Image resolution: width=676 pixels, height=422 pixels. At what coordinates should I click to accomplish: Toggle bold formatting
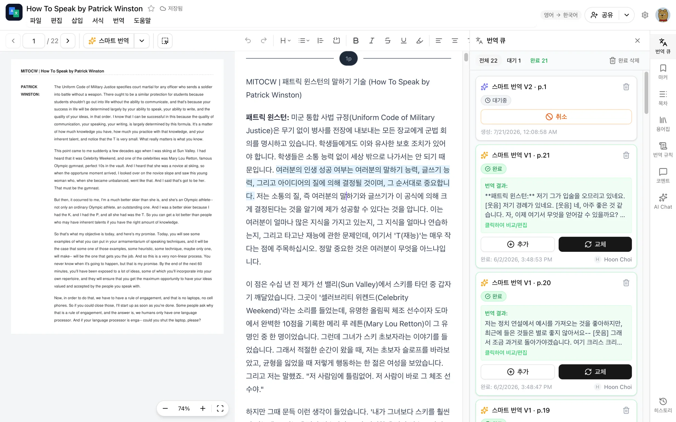(356, 41)
